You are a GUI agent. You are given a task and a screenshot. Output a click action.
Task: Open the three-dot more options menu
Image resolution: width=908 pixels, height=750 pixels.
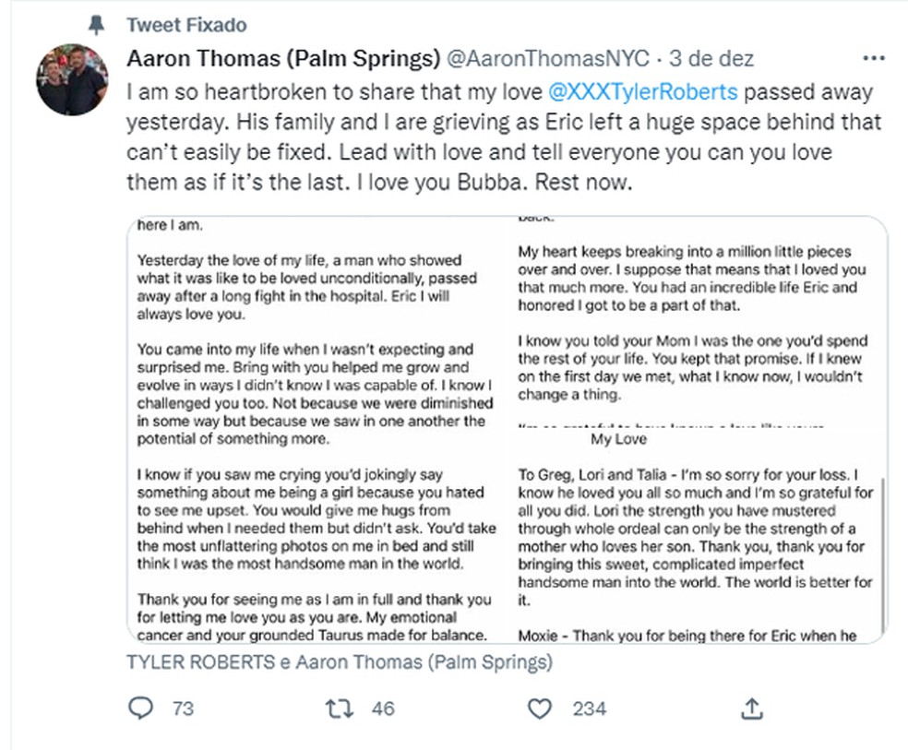click(872, 58)
